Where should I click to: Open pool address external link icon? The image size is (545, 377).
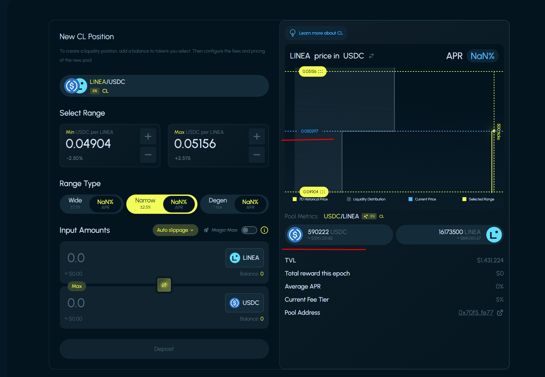click(x=500, y=313)
